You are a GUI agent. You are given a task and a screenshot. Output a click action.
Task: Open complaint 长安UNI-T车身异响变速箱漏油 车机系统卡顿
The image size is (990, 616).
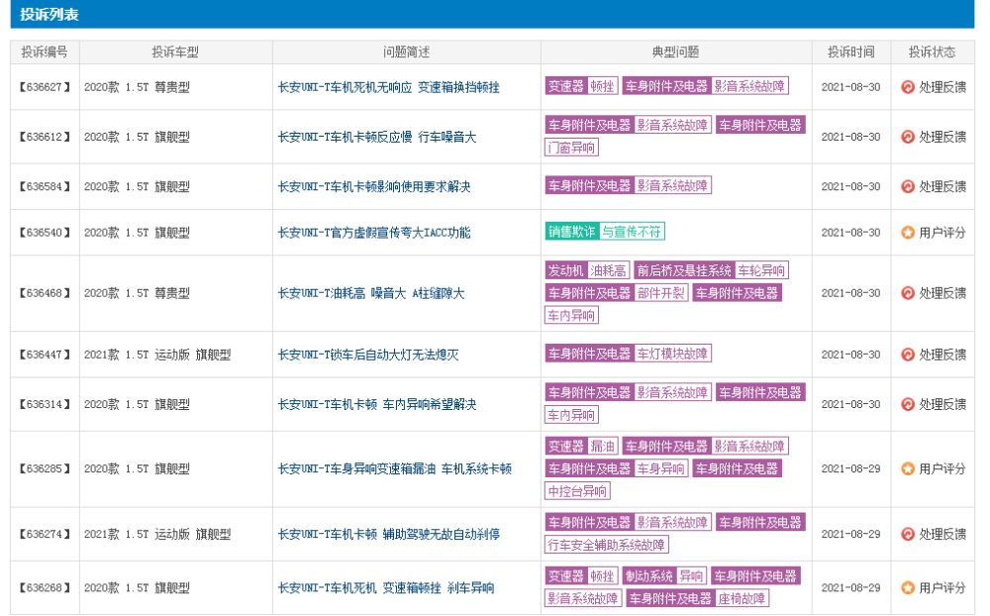pyautogui.click(x=395, y=468)
